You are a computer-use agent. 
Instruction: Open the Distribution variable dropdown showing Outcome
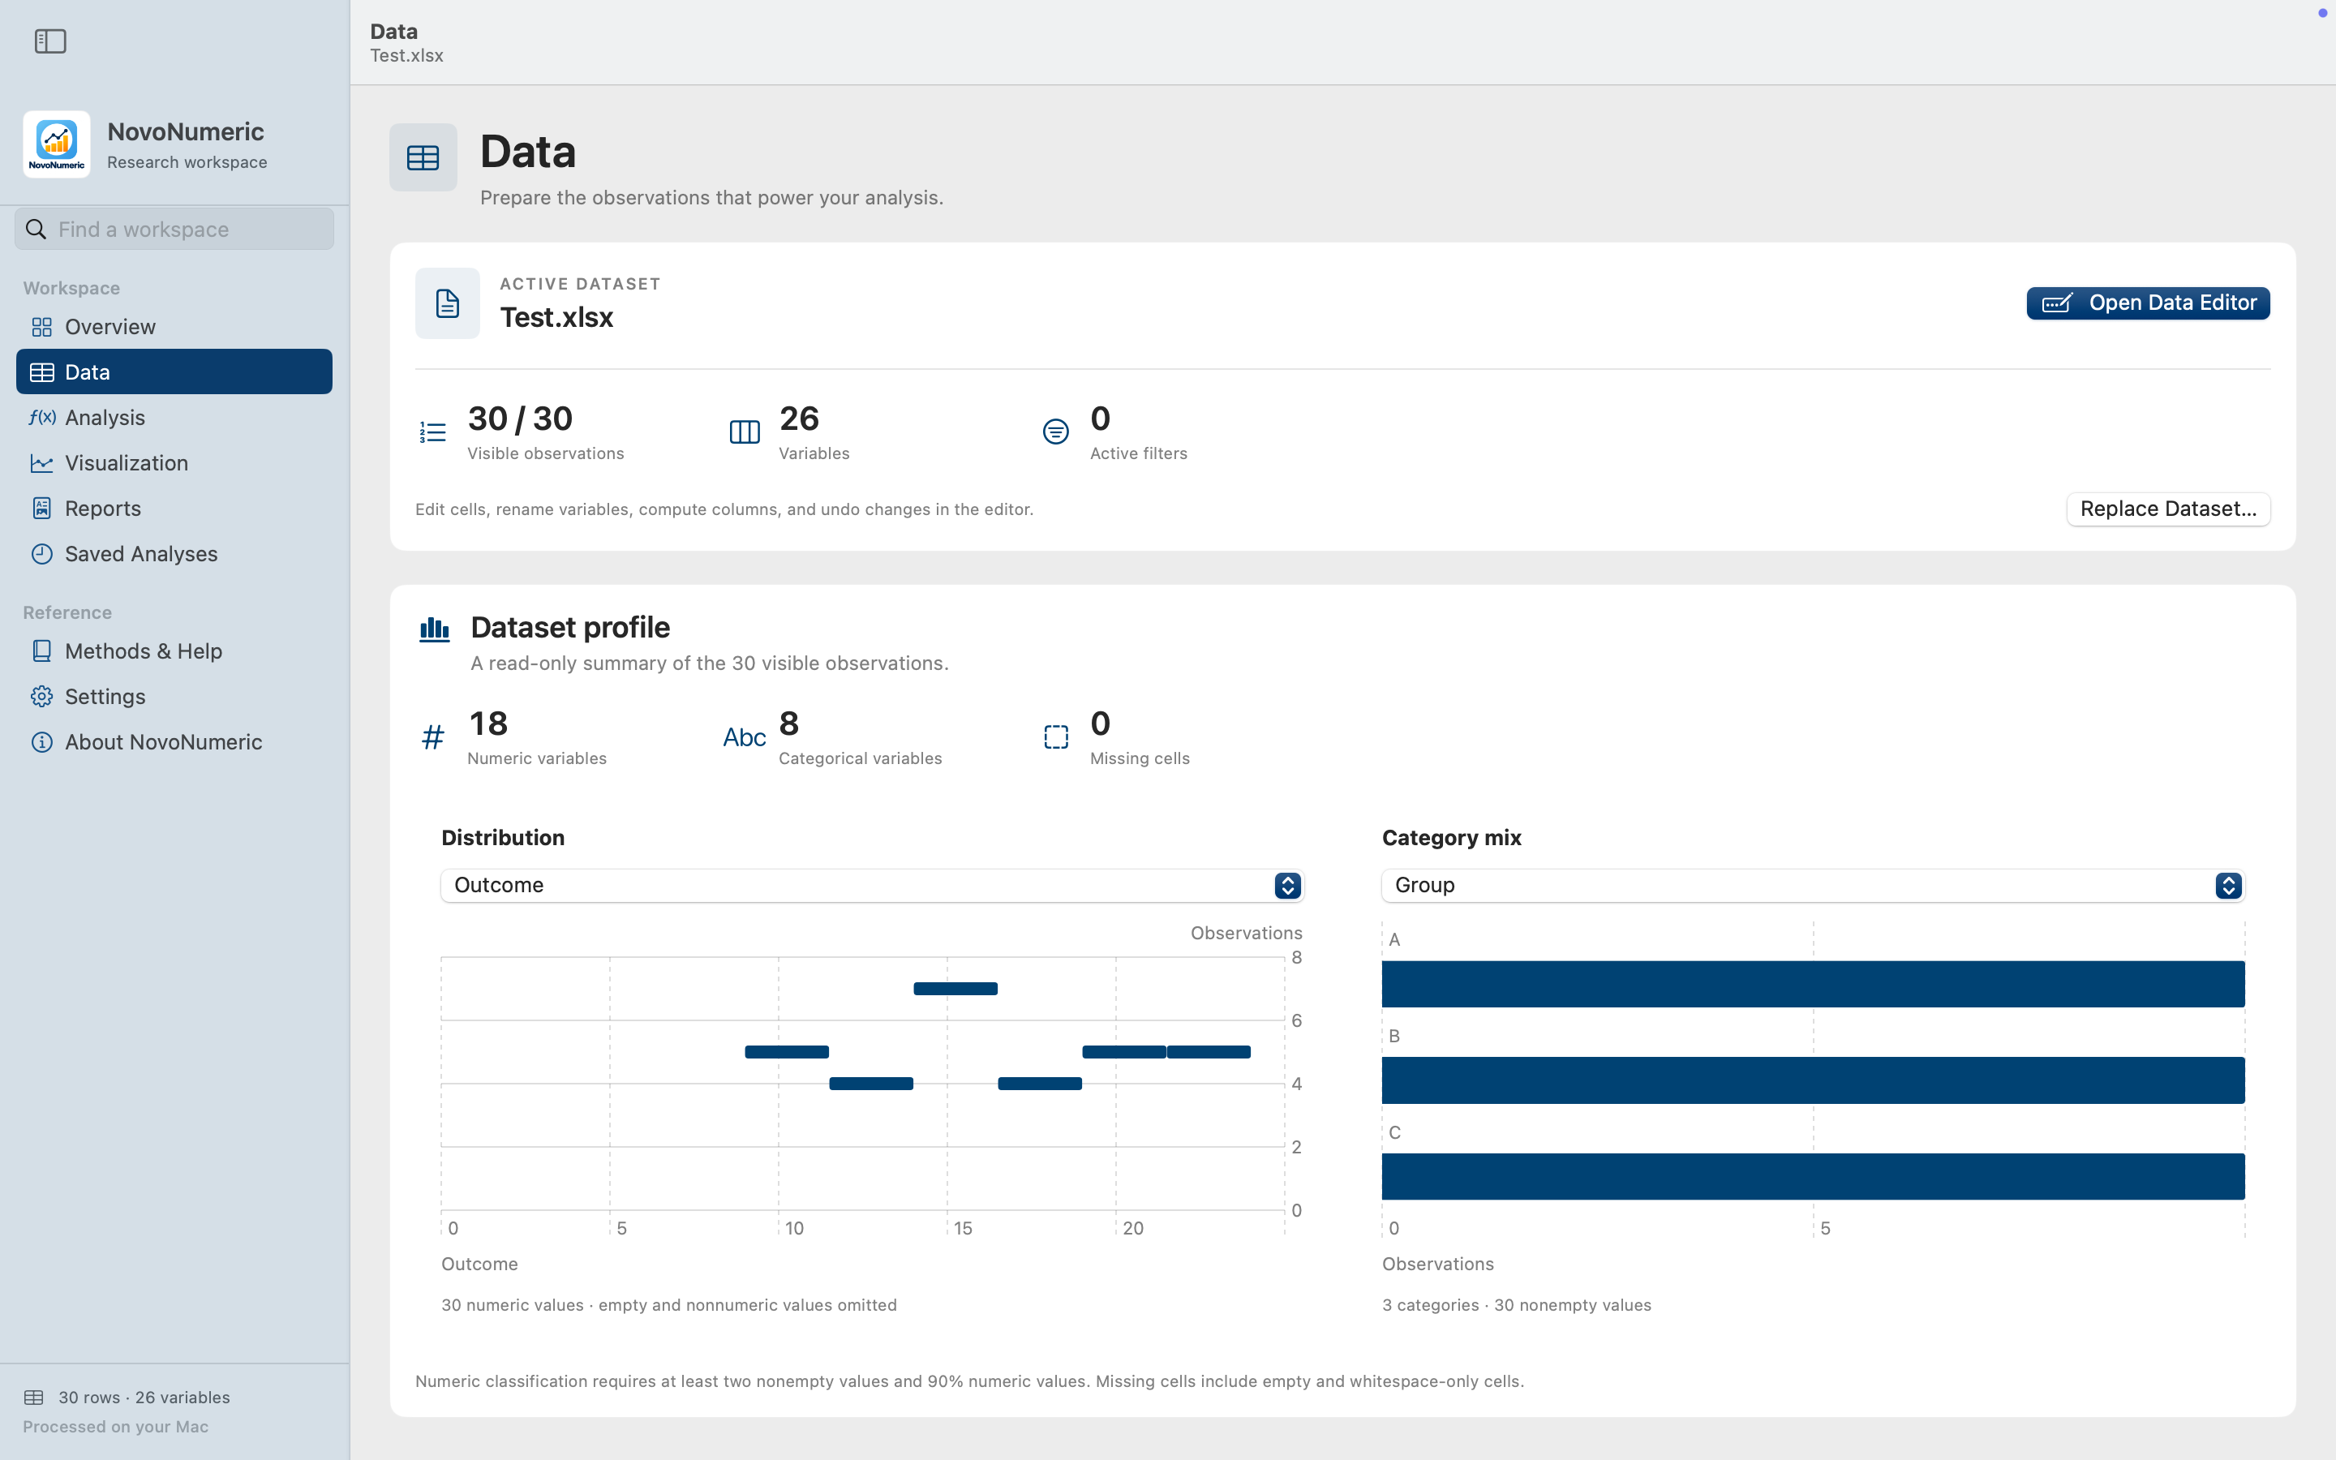point(872,886)
